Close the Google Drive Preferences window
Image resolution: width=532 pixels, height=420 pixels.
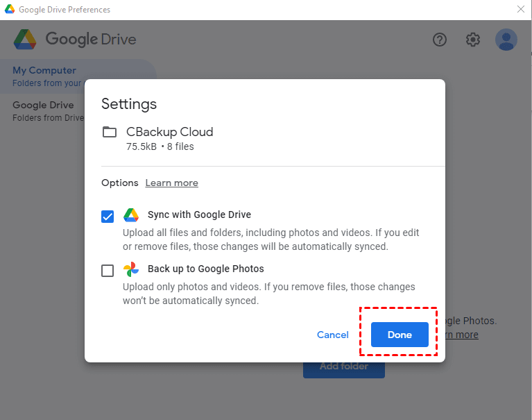[x=520, y=10]
